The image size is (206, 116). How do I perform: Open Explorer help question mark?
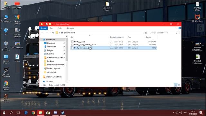180,28
